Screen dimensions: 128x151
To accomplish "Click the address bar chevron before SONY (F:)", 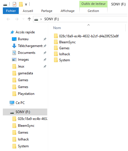I will pyautogui.click(x=41, y=19).
